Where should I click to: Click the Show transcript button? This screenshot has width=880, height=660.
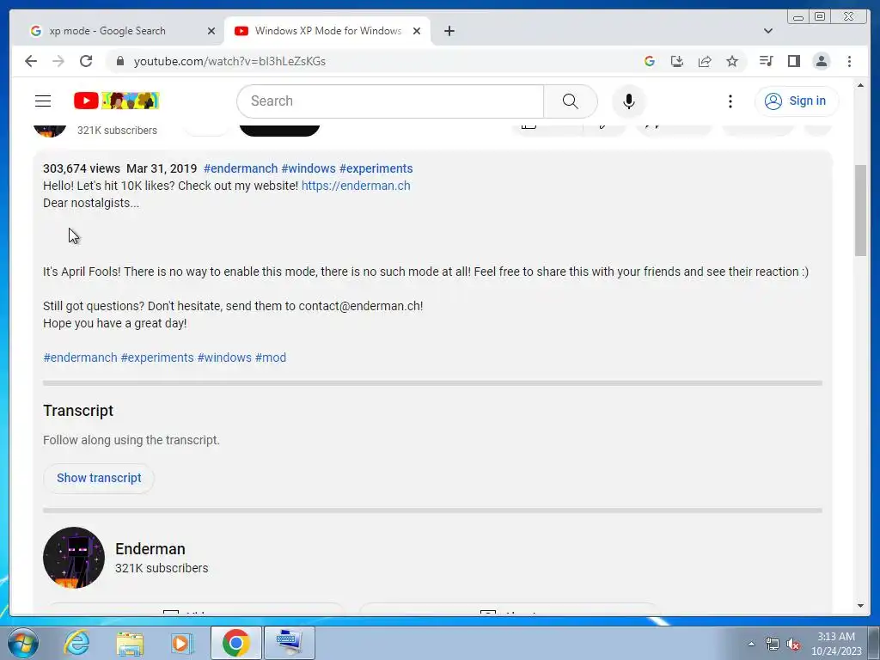pyautogui.click(x=99, y=478)
